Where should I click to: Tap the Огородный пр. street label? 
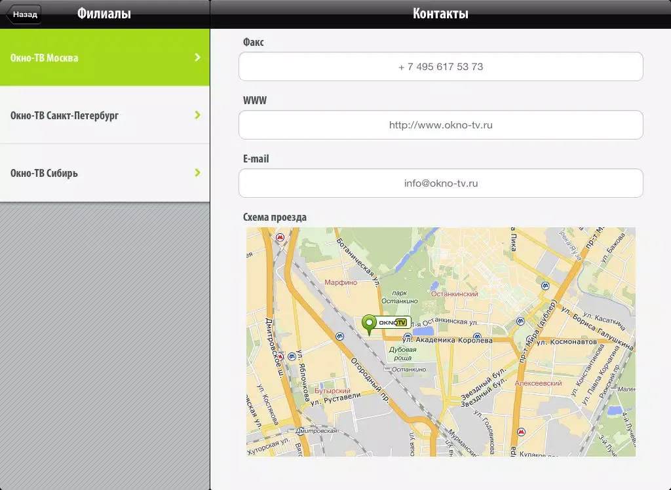coord(370,380)
